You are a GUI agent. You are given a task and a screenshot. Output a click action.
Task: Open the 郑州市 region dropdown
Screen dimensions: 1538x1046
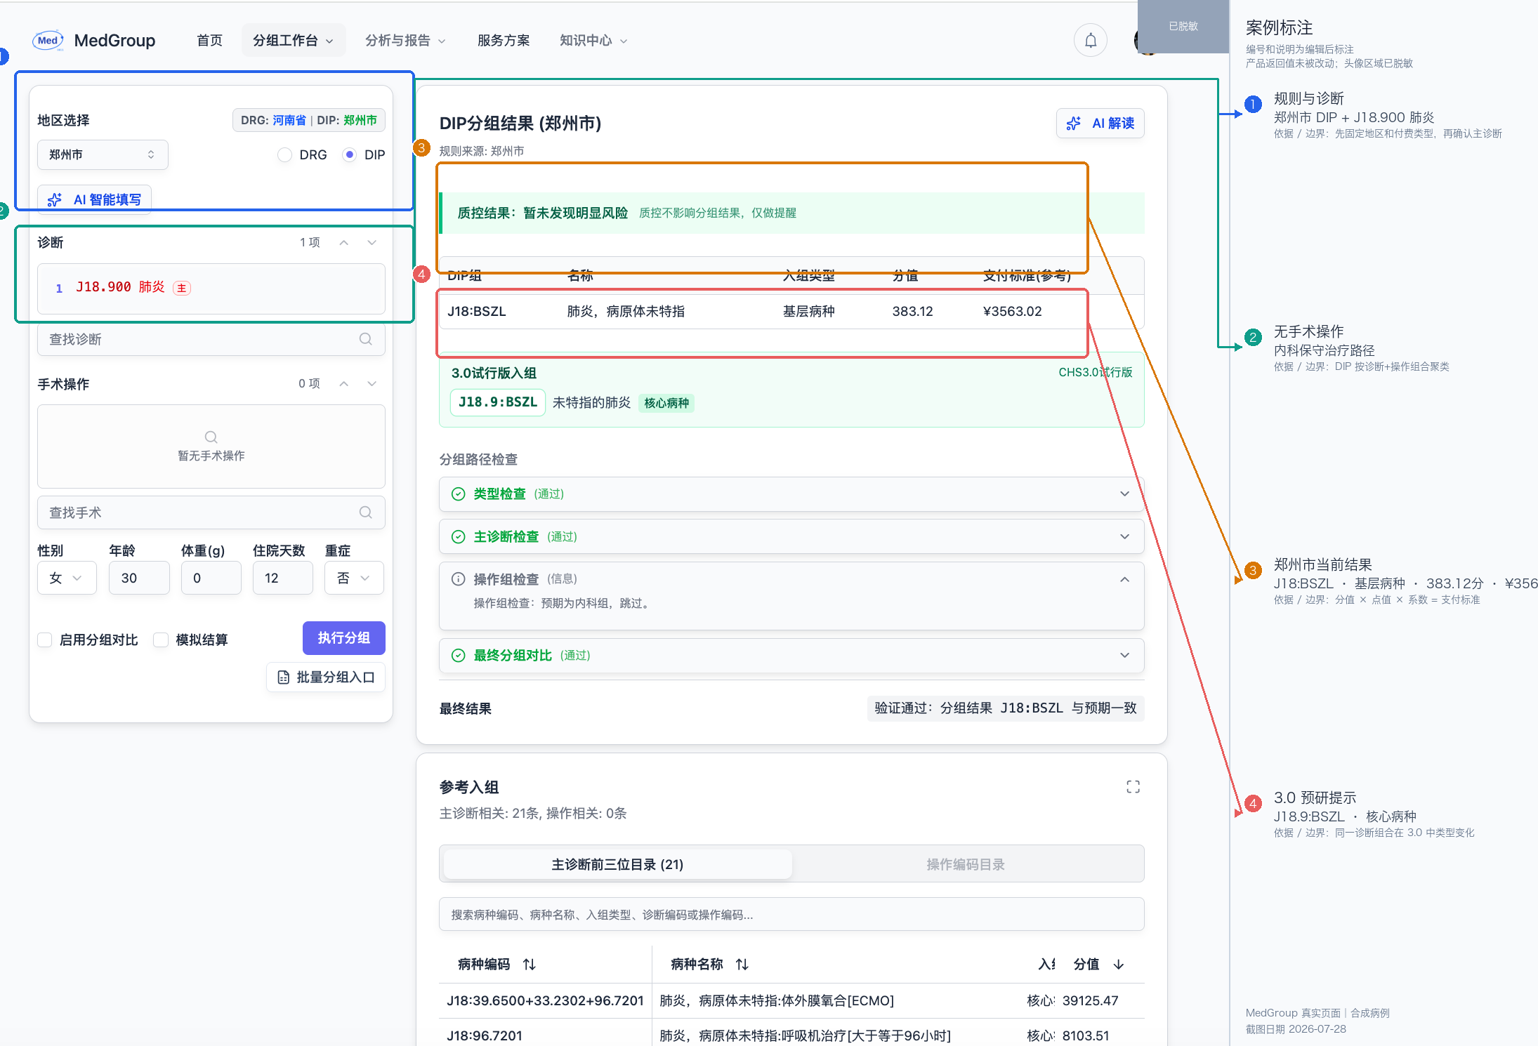pyautogui.click(x=103, y=154)
